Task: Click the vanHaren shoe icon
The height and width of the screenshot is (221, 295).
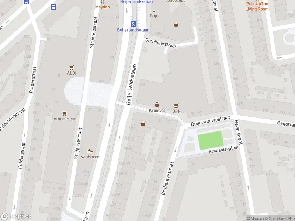Action: pos(90,151)
